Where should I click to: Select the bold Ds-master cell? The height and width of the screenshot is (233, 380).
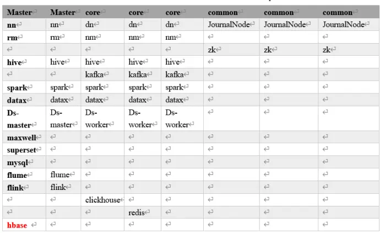[x=24, y=119]
